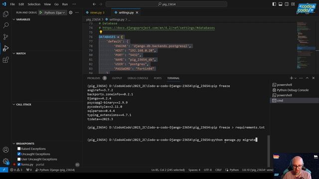Change indentation via Spaces: 4

[x=194, y=170]
